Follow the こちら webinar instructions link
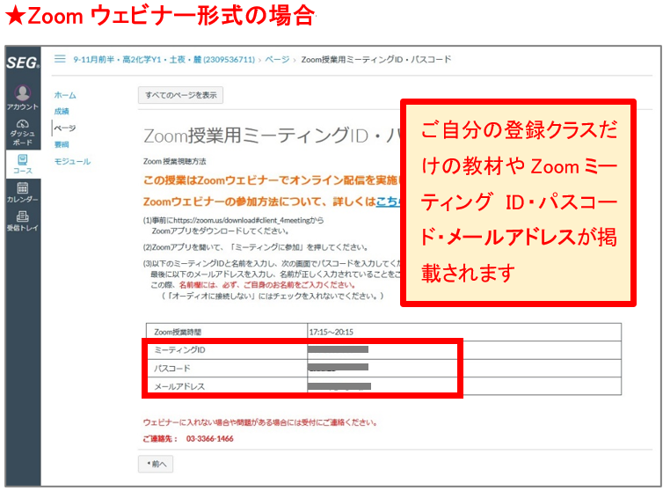 pos(387,202)
